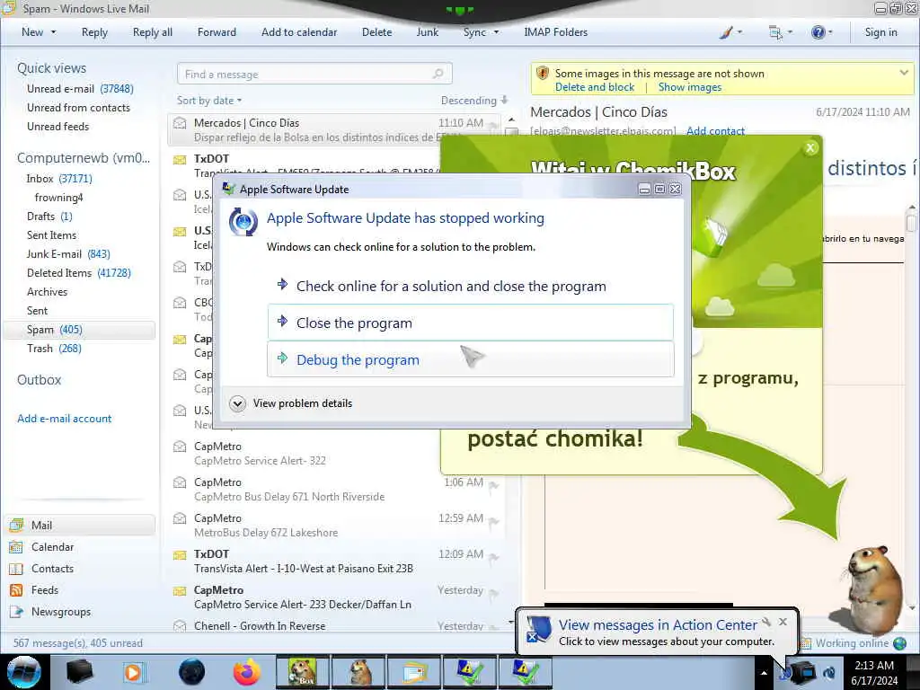Click Add e-mail account link
Screen dimensions: 920x690
pyautogui.click(x=65, y=419)
